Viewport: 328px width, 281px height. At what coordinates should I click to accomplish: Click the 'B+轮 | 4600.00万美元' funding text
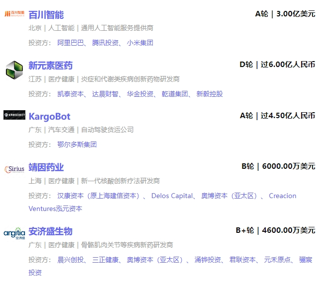coord(276,230)
